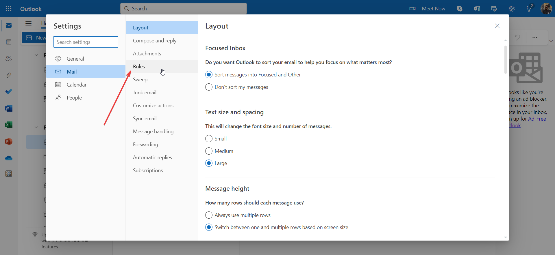Click the New mail button
Viewport: 555px width, 255px height.
34,38
